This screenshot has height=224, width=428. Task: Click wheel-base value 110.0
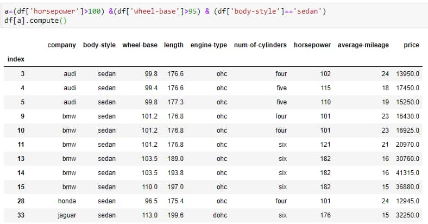(149, 187)
